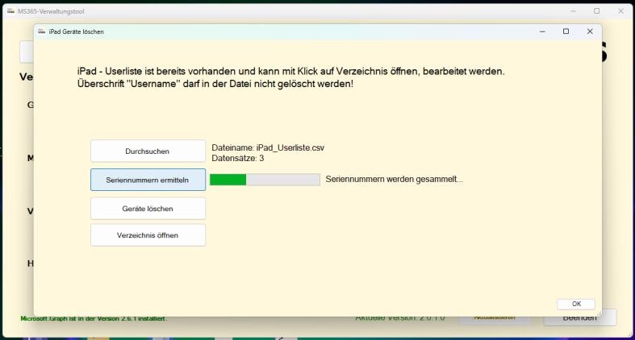This screenshot has width=635, height=340.
Task: Click Aktualisieren button in main window
Action: pyautogui.click(x=495, y=318)
